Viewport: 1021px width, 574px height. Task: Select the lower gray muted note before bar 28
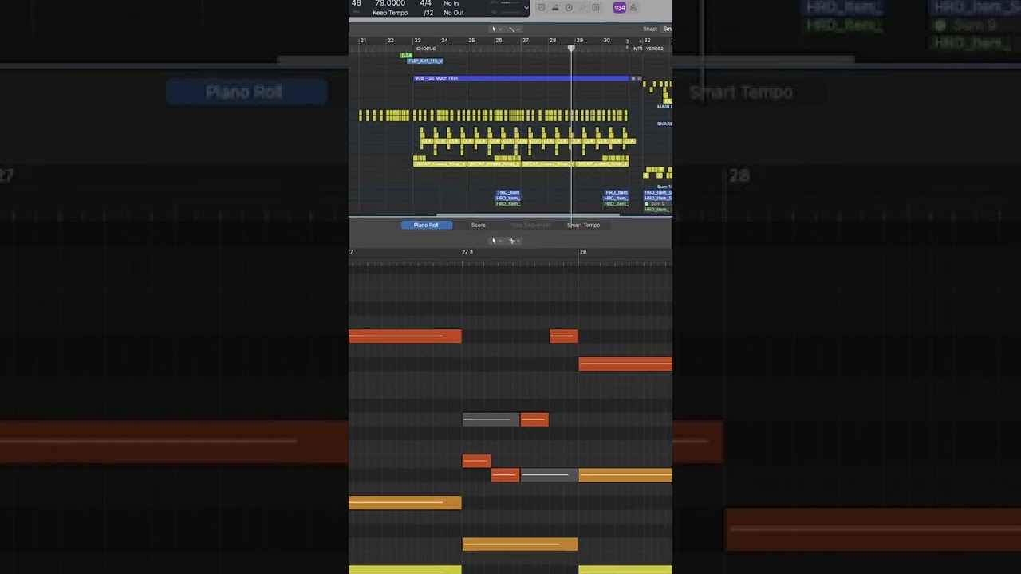point(549,475)
